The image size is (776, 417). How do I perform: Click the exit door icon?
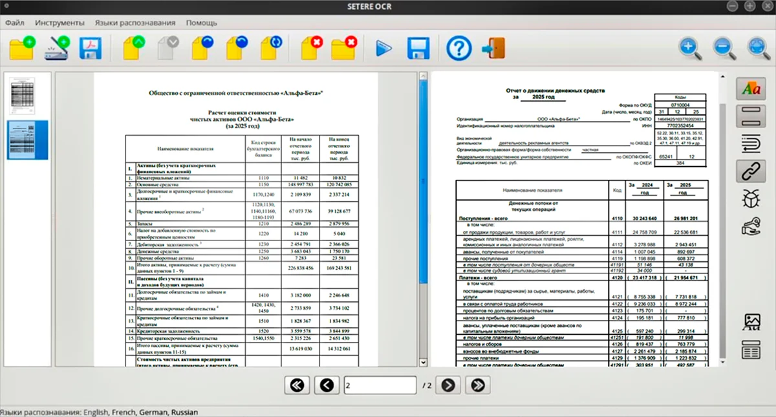coord(493,48)
